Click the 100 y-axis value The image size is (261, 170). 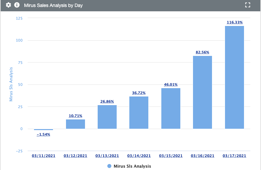tap(19, 40)
